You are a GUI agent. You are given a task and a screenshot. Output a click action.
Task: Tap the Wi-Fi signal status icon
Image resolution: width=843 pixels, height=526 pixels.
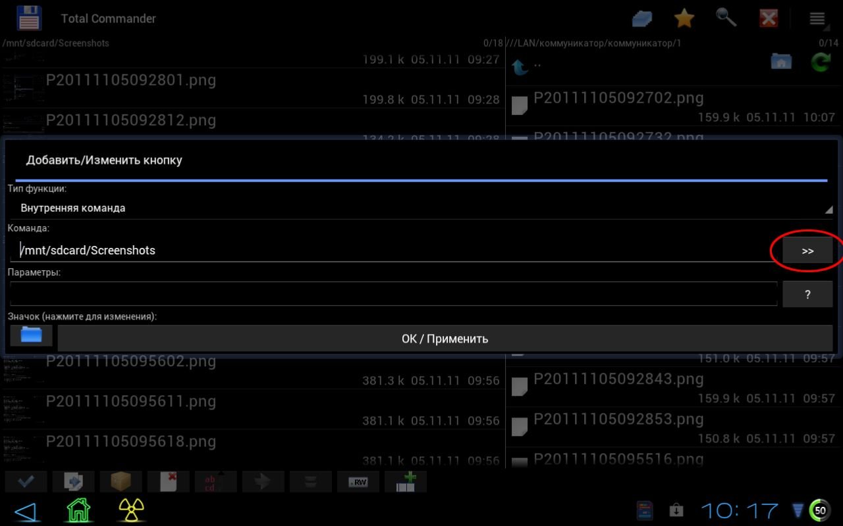798,510
